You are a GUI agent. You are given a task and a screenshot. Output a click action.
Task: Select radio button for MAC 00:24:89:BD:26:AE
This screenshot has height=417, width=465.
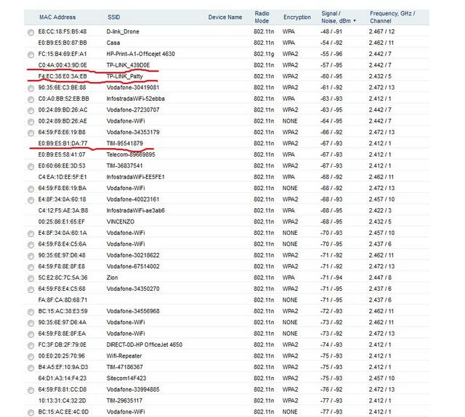[x=31, y=122]
